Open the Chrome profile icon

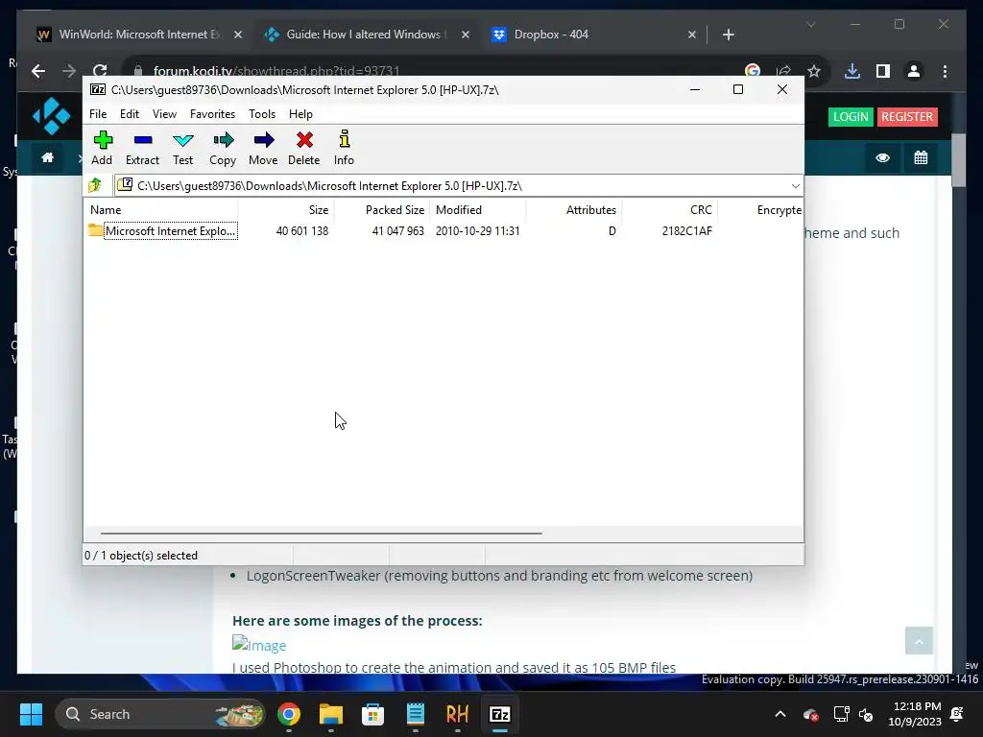click(914, 71)
